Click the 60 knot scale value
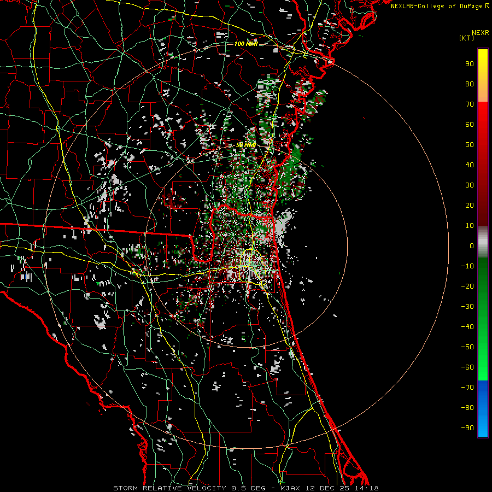The height and width of the screenshot is (492, 492). (470, 124)
